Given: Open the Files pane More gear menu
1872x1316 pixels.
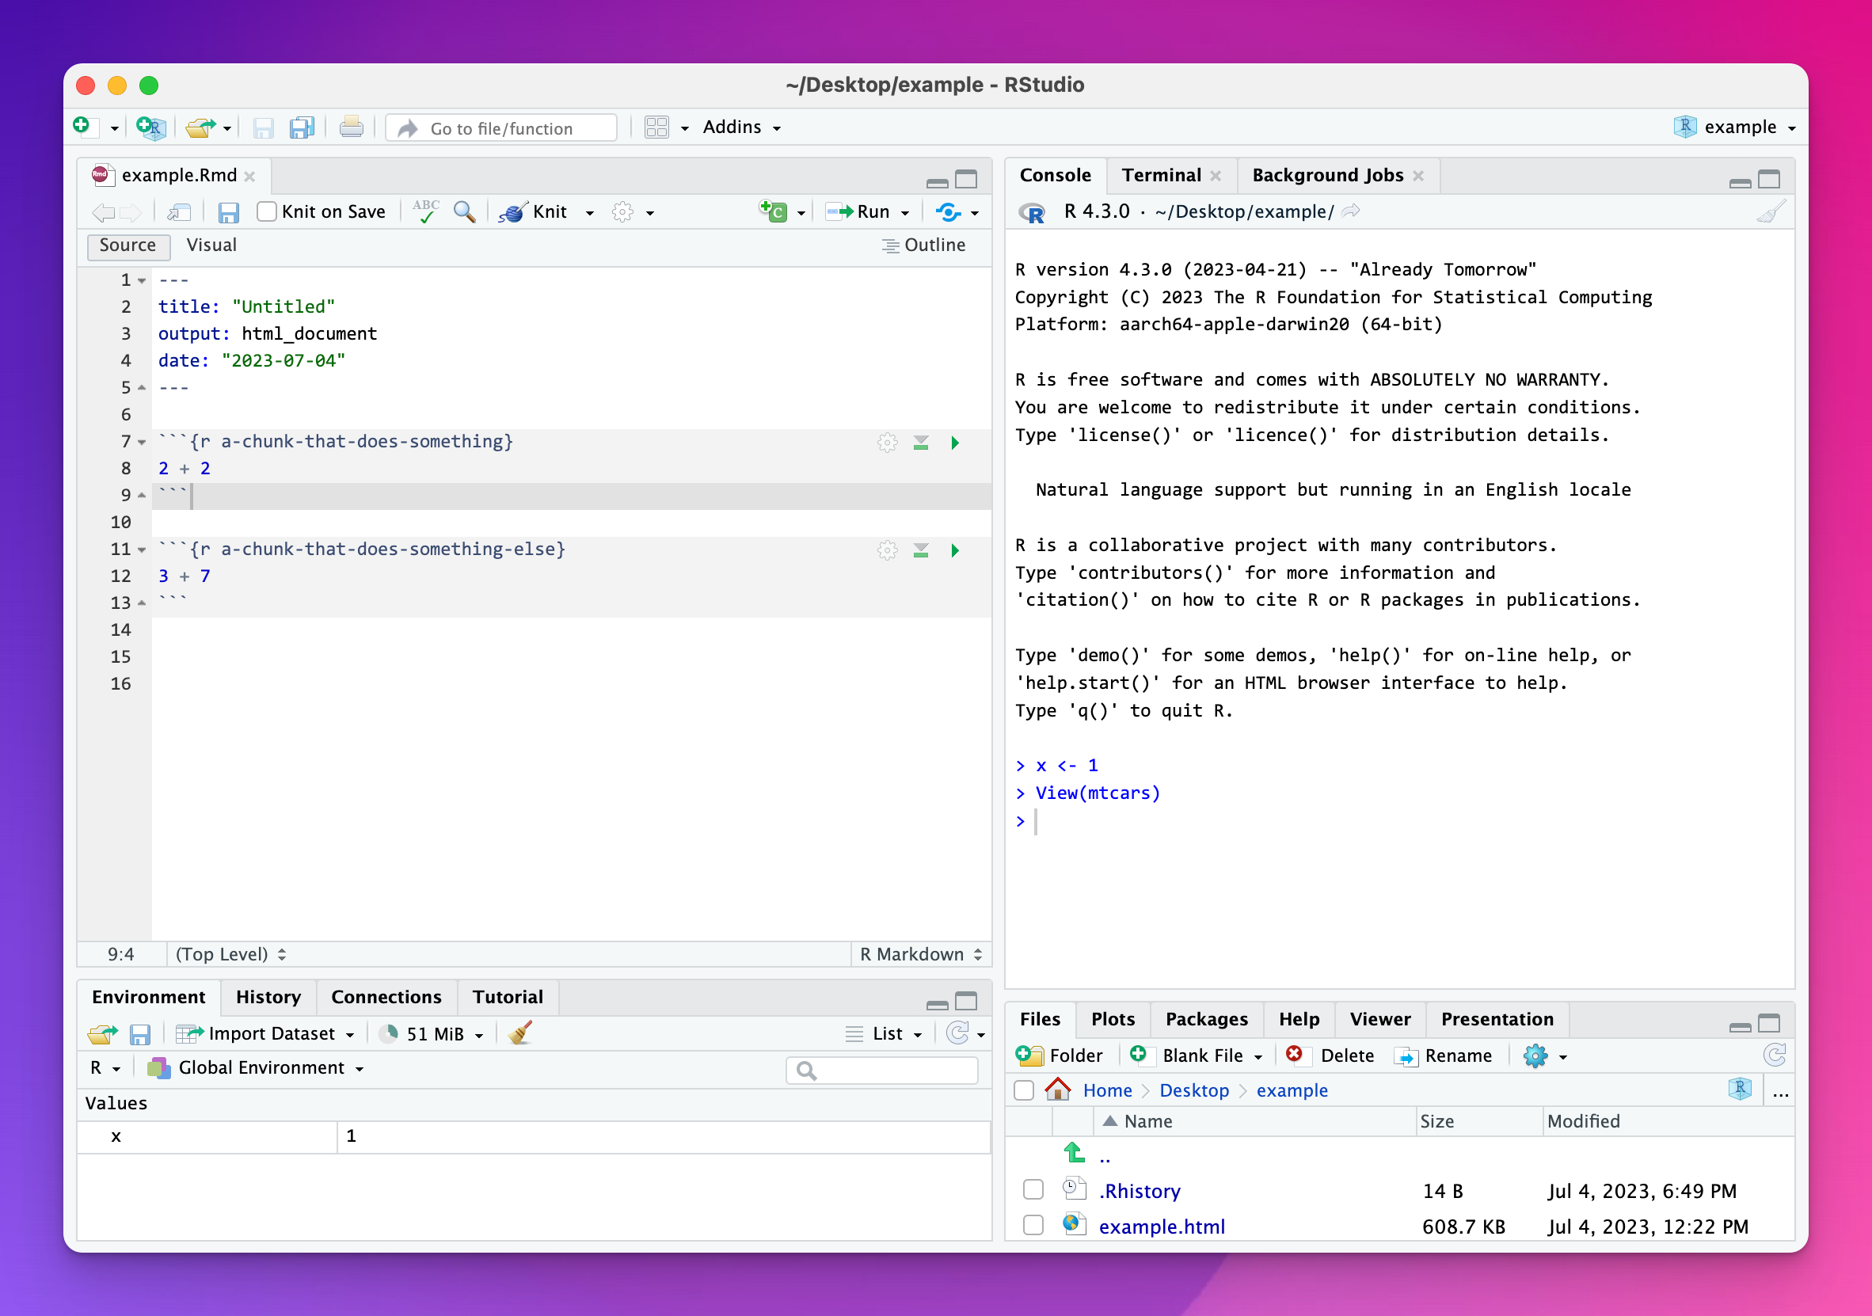Looking at the screenshot, I should click(1536, 1057).
